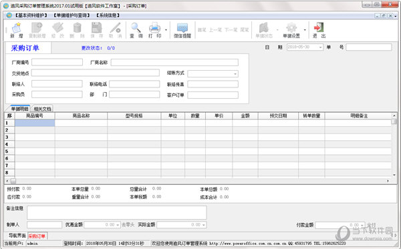Click the 全付 pay-all button

tap(372, 225)
